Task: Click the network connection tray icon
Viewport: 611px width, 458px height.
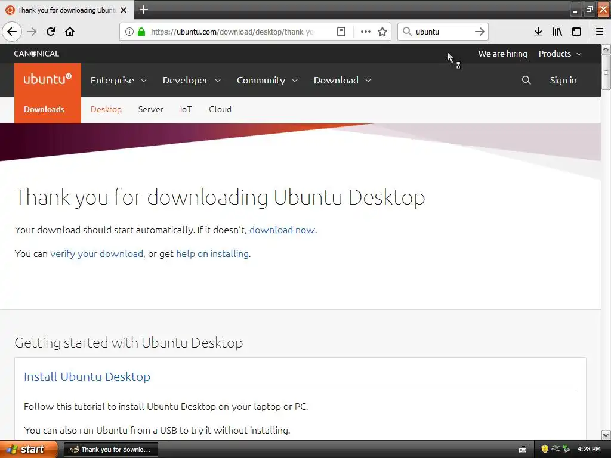Action: (x=556, y=449)
